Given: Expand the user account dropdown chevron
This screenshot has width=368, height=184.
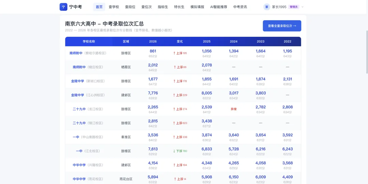Looking at the screenshot, I should [x=303, y=7].
